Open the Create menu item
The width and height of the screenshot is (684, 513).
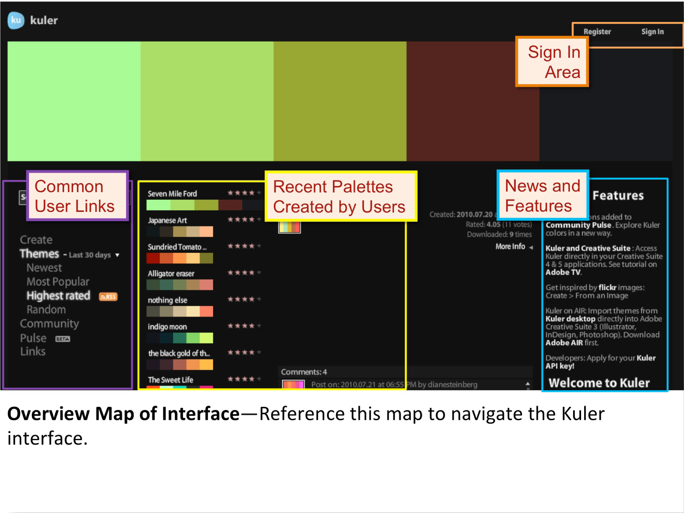(36, 240)
